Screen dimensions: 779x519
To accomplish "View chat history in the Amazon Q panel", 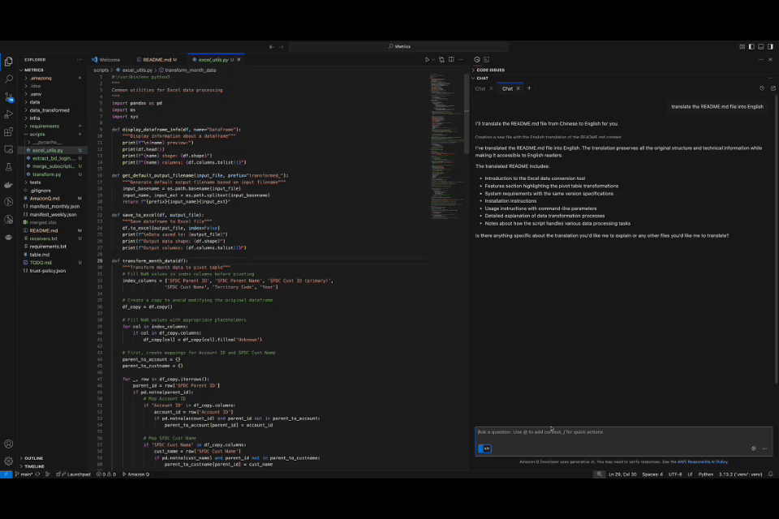I will coord(762,88).
